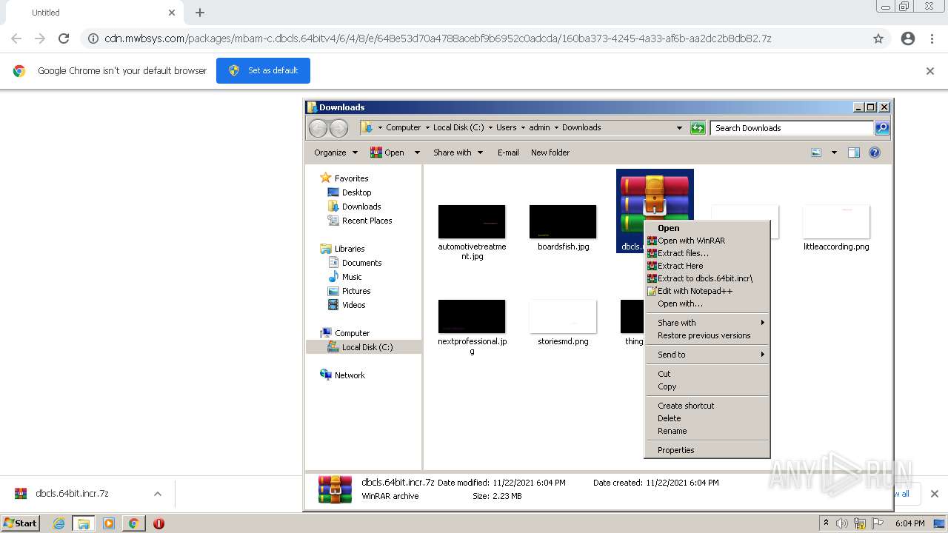Refresh the Downloads folder view

click(x=697, y=128)
